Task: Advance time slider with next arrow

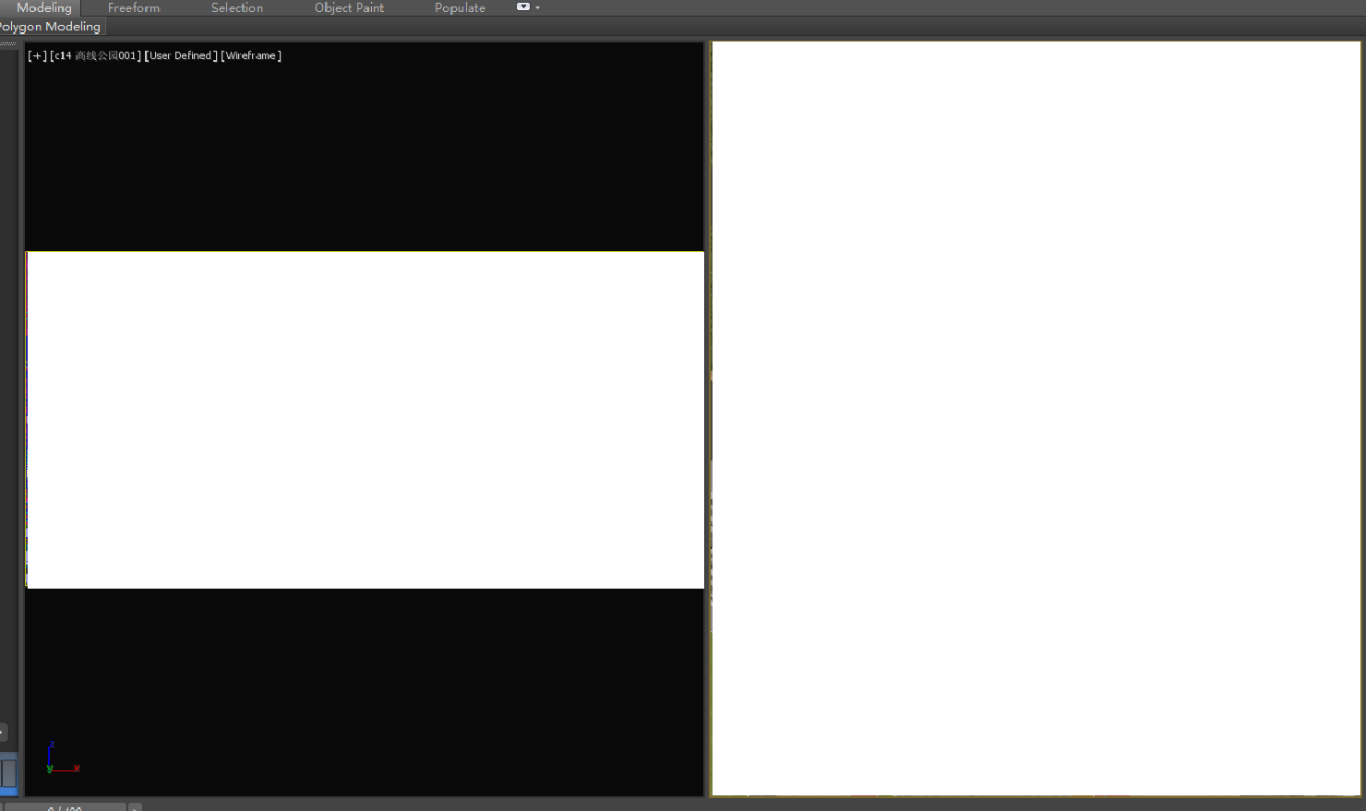Action: tap(135, 807)
